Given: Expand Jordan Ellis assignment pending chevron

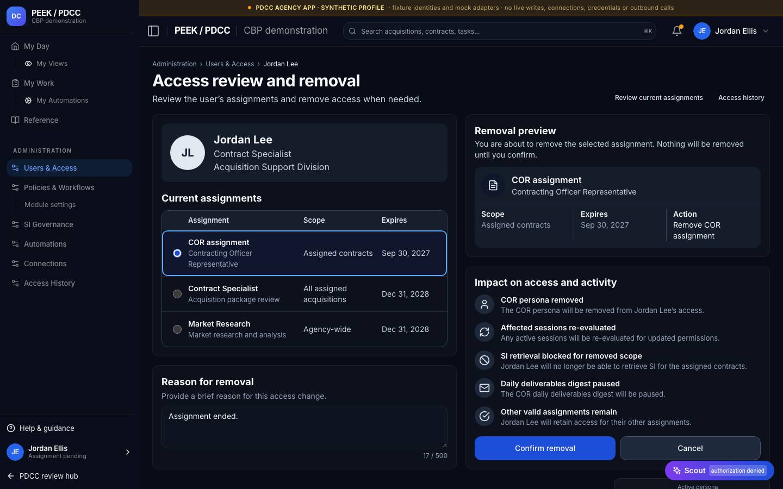Looking at the screenshot, I should click(128, 452).
